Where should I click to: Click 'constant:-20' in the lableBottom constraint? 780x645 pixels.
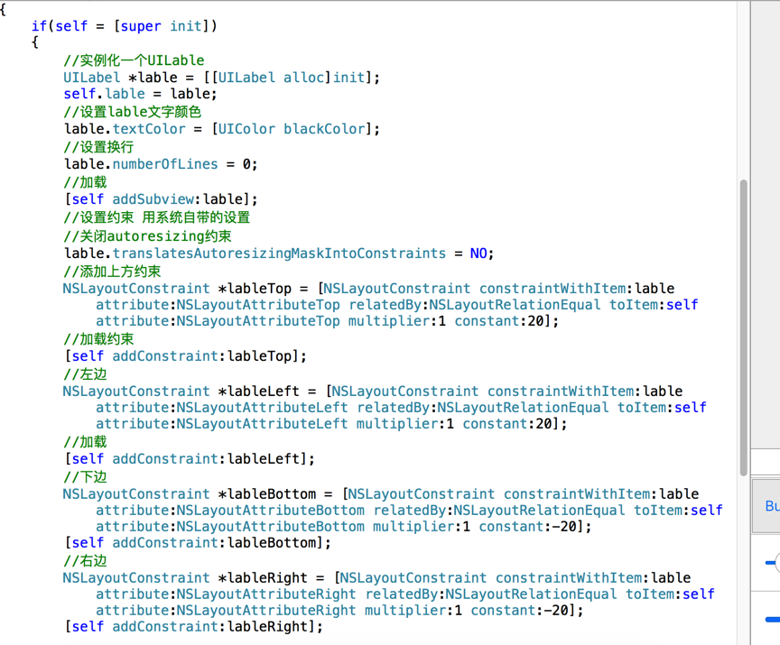pos(530,527)
